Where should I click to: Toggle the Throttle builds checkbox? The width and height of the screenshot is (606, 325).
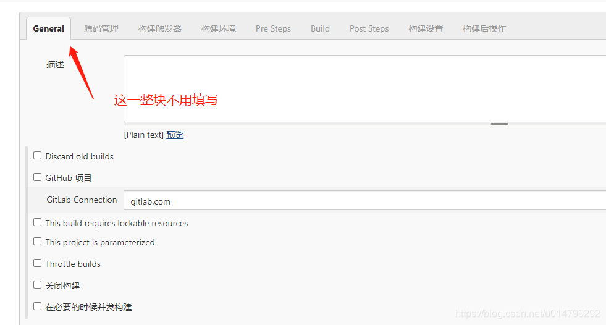[37, 263]
